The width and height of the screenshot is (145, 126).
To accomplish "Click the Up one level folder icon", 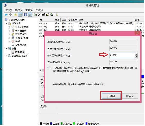I will (x=16, y=15).
